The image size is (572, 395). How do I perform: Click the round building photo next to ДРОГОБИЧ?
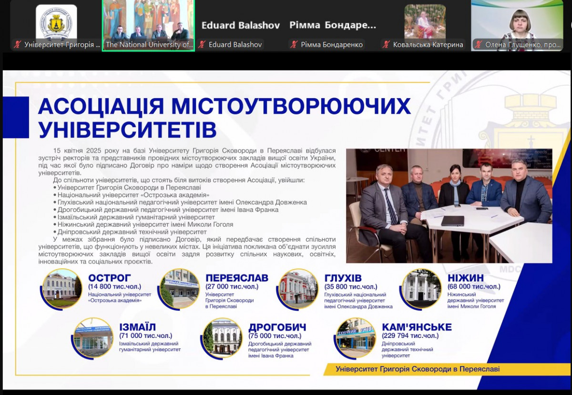pyautogui.click(x=222, y=338)
